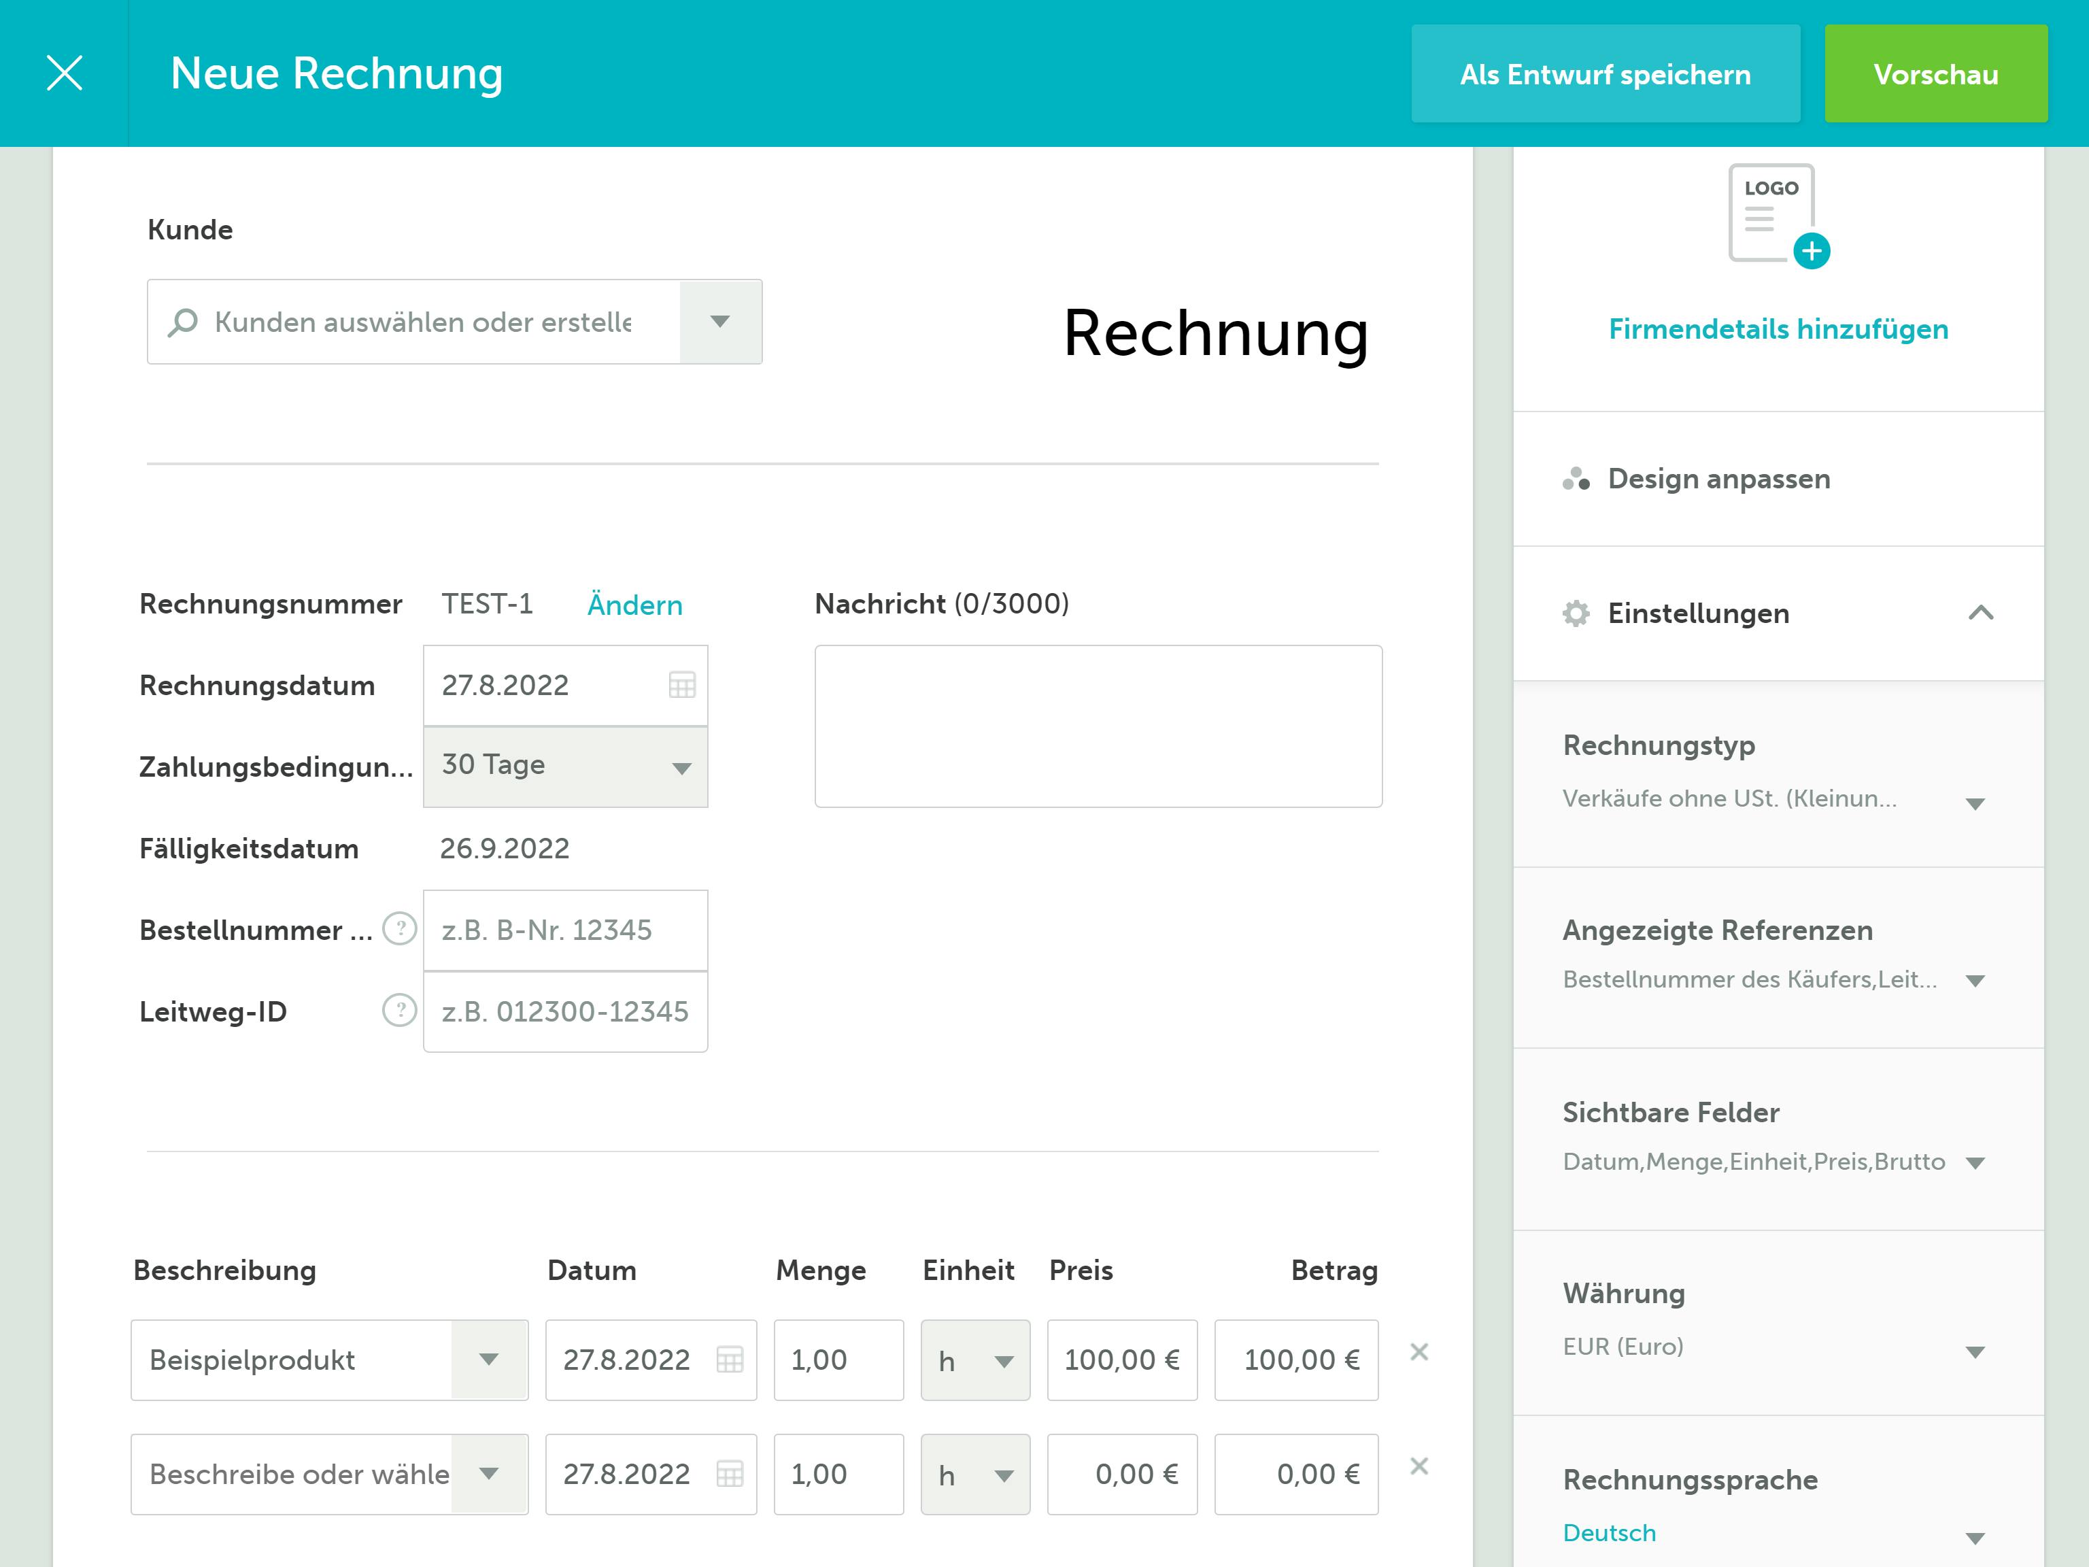
Task: Open the Angezeigte Referenzen dropdown
Action: [1977, 981]
